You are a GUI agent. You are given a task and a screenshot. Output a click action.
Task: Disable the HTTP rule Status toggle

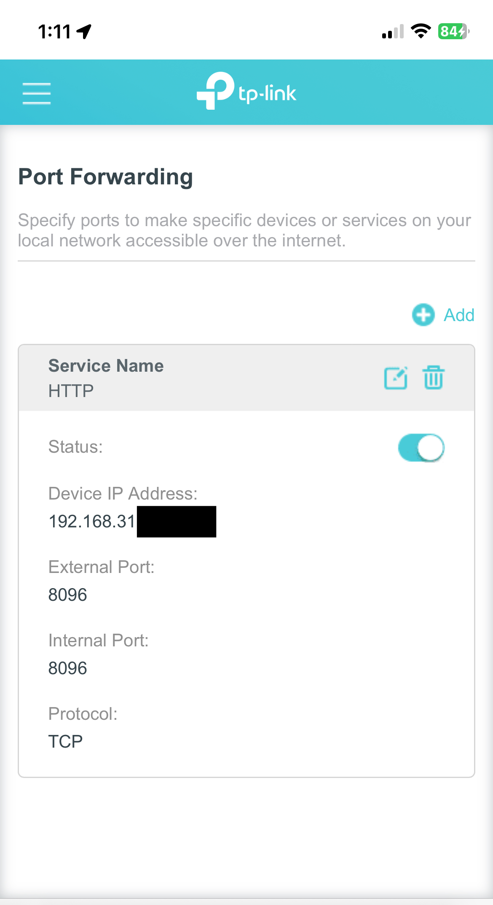pos(421,448)
